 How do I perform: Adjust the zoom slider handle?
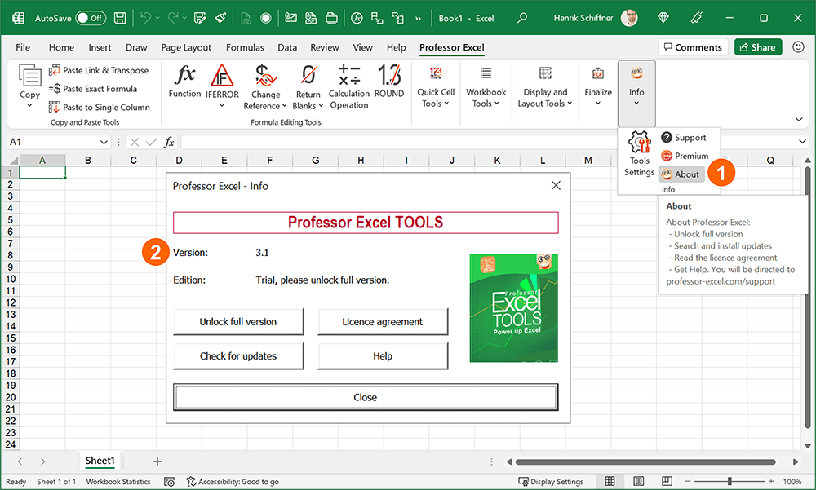coord(730,481)
